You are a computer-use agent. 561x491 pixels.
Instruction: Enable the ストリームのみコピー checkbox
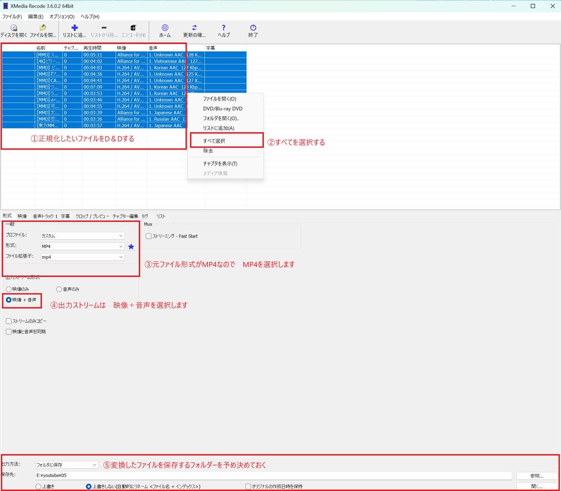[x=9, y=321]
